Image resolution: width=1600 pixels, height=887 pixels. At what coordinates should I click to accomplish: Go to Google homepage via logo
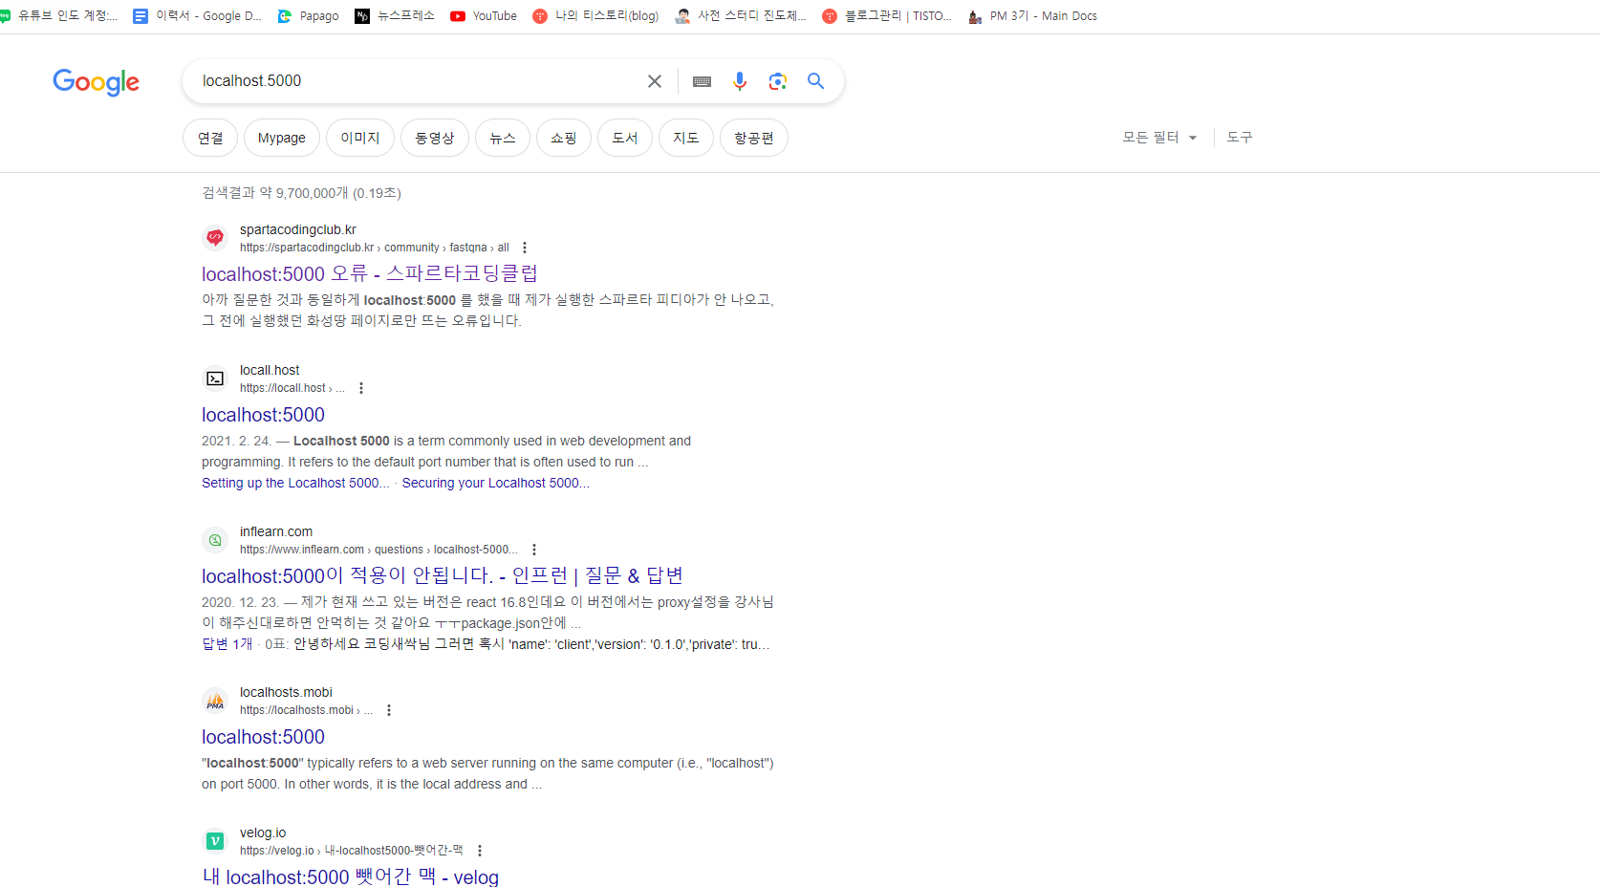96,82
